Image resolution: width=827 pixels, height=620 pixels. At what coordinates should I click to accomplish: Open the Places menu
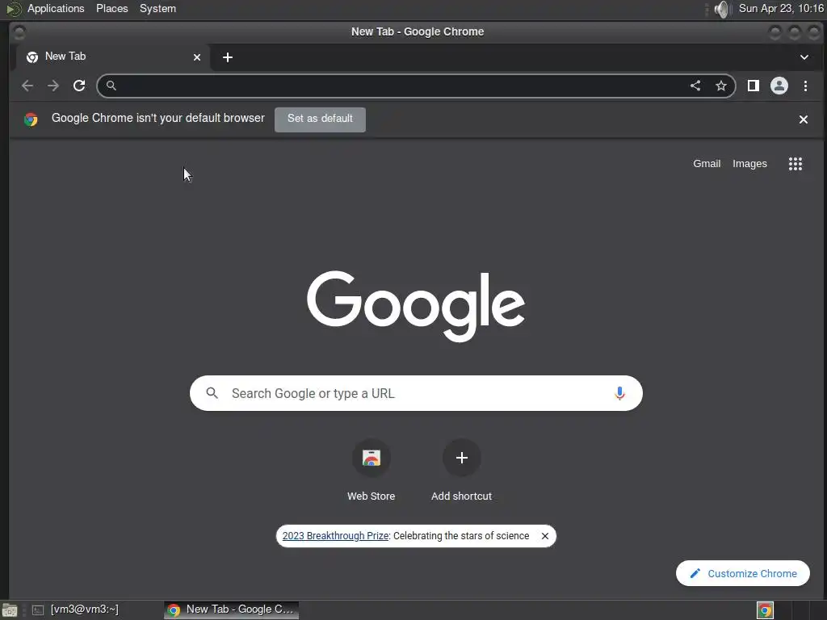111,8
